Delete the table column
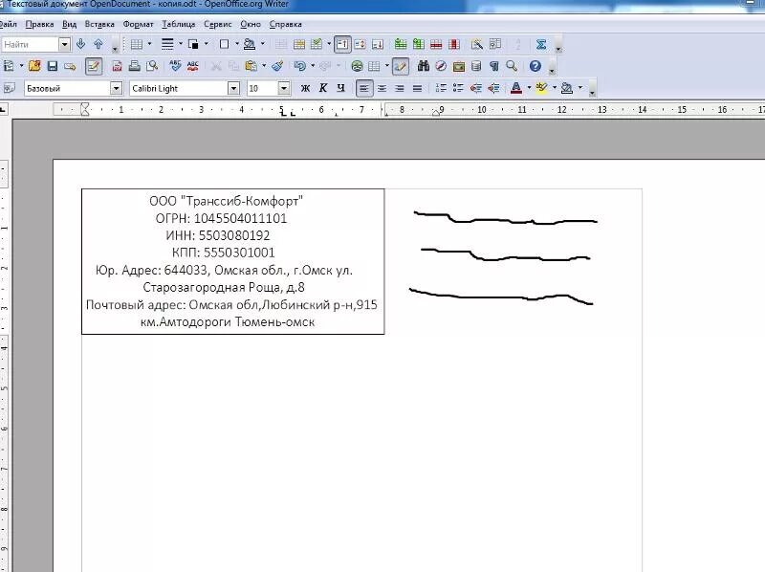This screenshot has height=572, width=765. [x=453, y=44]
